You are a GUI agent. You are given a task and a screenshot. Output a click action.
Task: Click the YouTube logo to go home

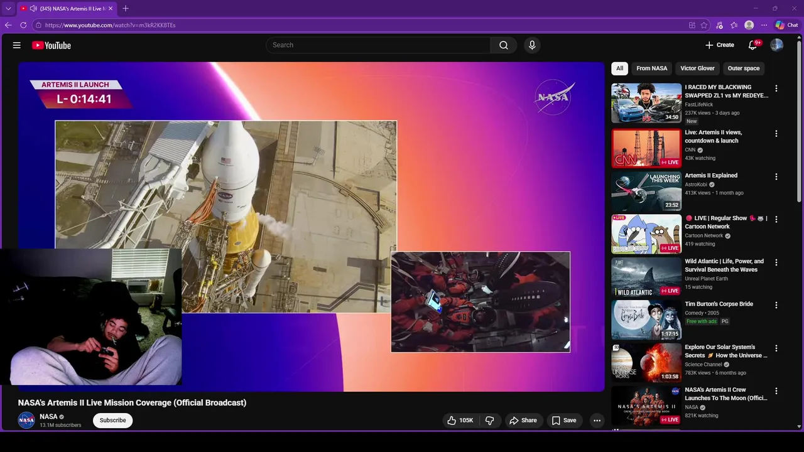(52, 45)
